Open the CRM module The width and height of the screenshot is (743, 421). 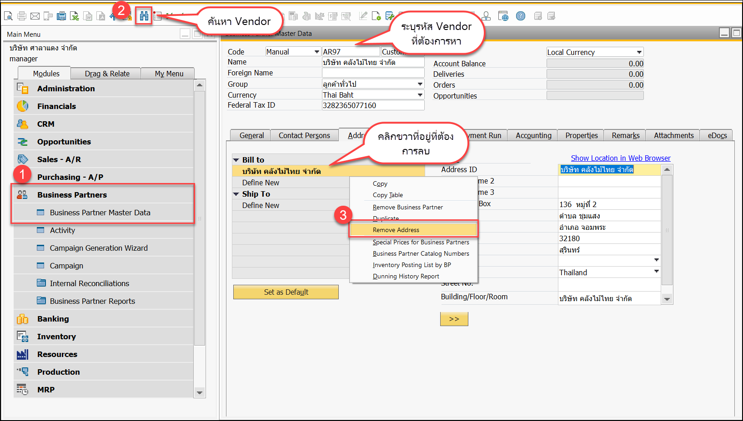point(104,124)
